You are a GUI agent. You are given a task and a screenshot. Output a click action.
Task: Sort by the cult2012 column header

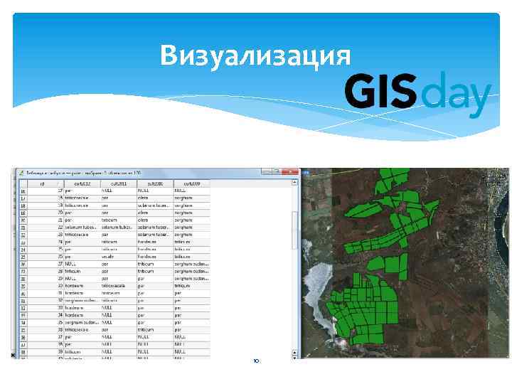82,184
